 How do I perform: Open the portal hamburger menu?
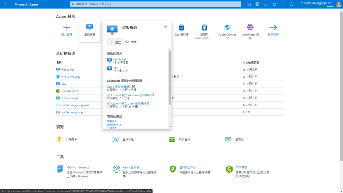tap(5, 4)
